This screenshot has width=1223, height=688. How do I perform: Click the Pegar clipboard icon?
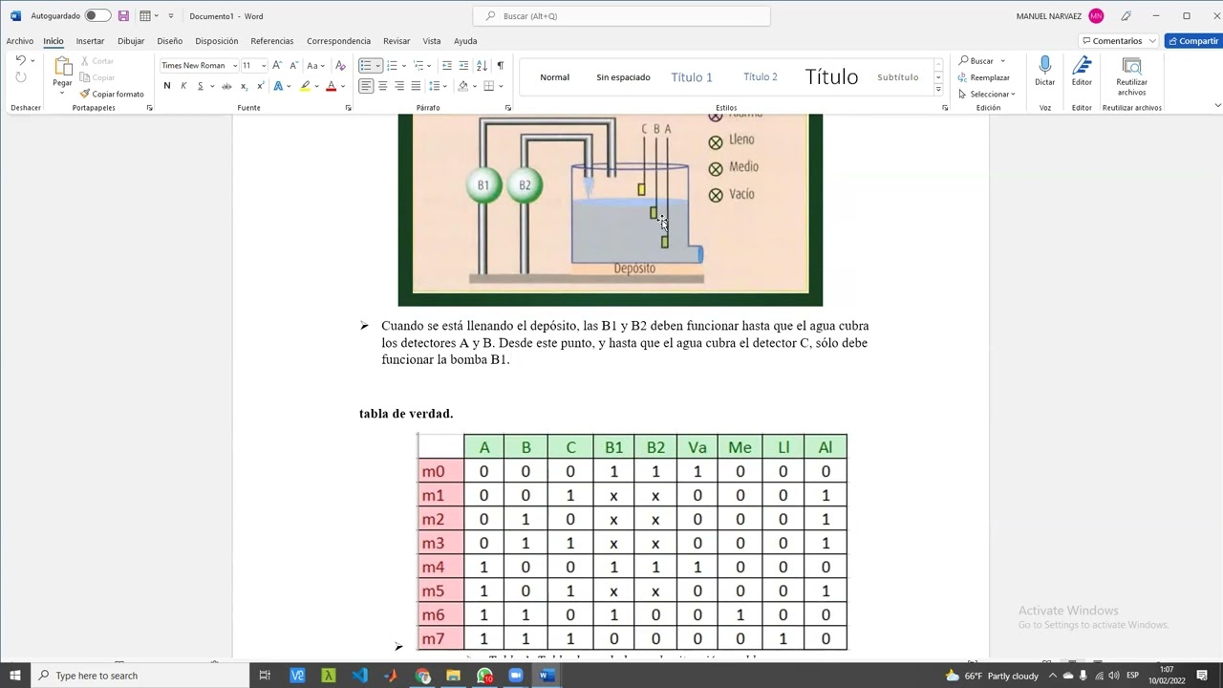pos(62,67)
